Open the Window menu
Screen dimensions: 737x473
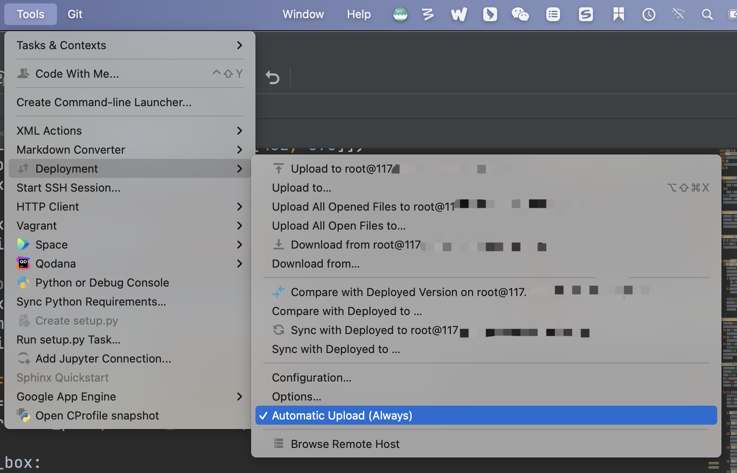(x=303, y=14)
